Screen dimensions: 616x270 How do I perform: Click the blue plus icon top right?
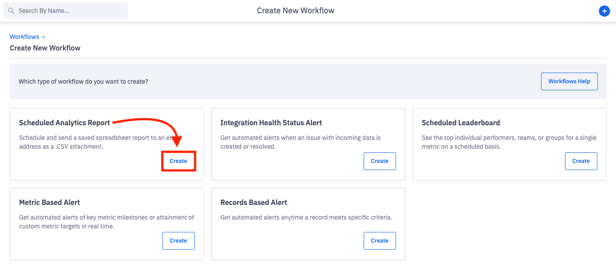tap(604, 11)
